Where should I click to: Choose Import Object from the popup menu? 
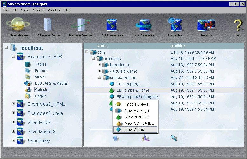click(x=136, y=104)
